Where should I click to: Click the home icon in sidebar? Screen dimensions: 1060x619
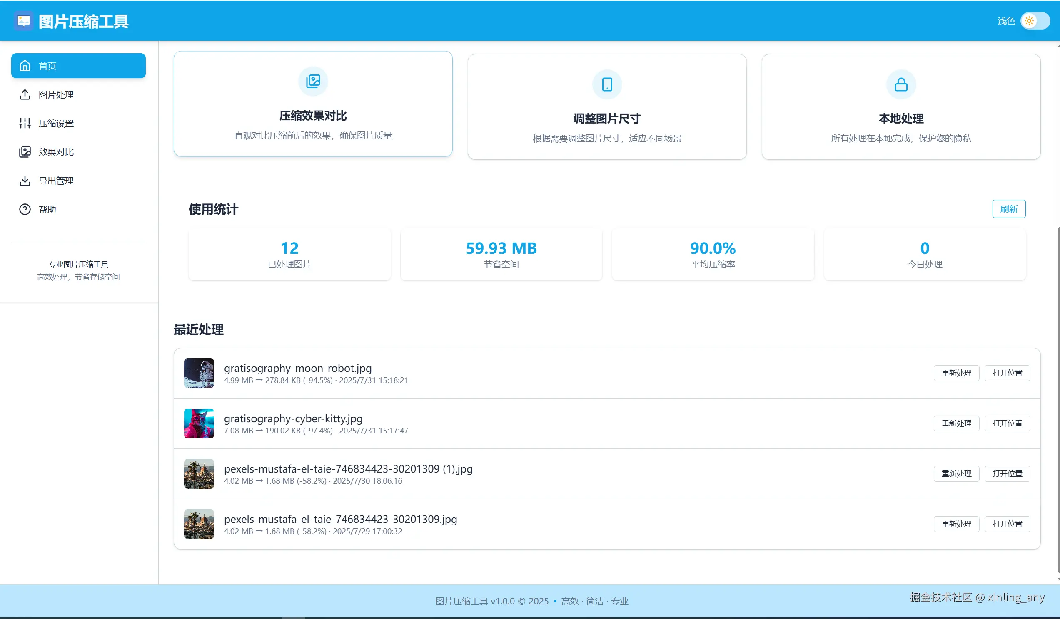pyautogui.click(x=25, y=66)
